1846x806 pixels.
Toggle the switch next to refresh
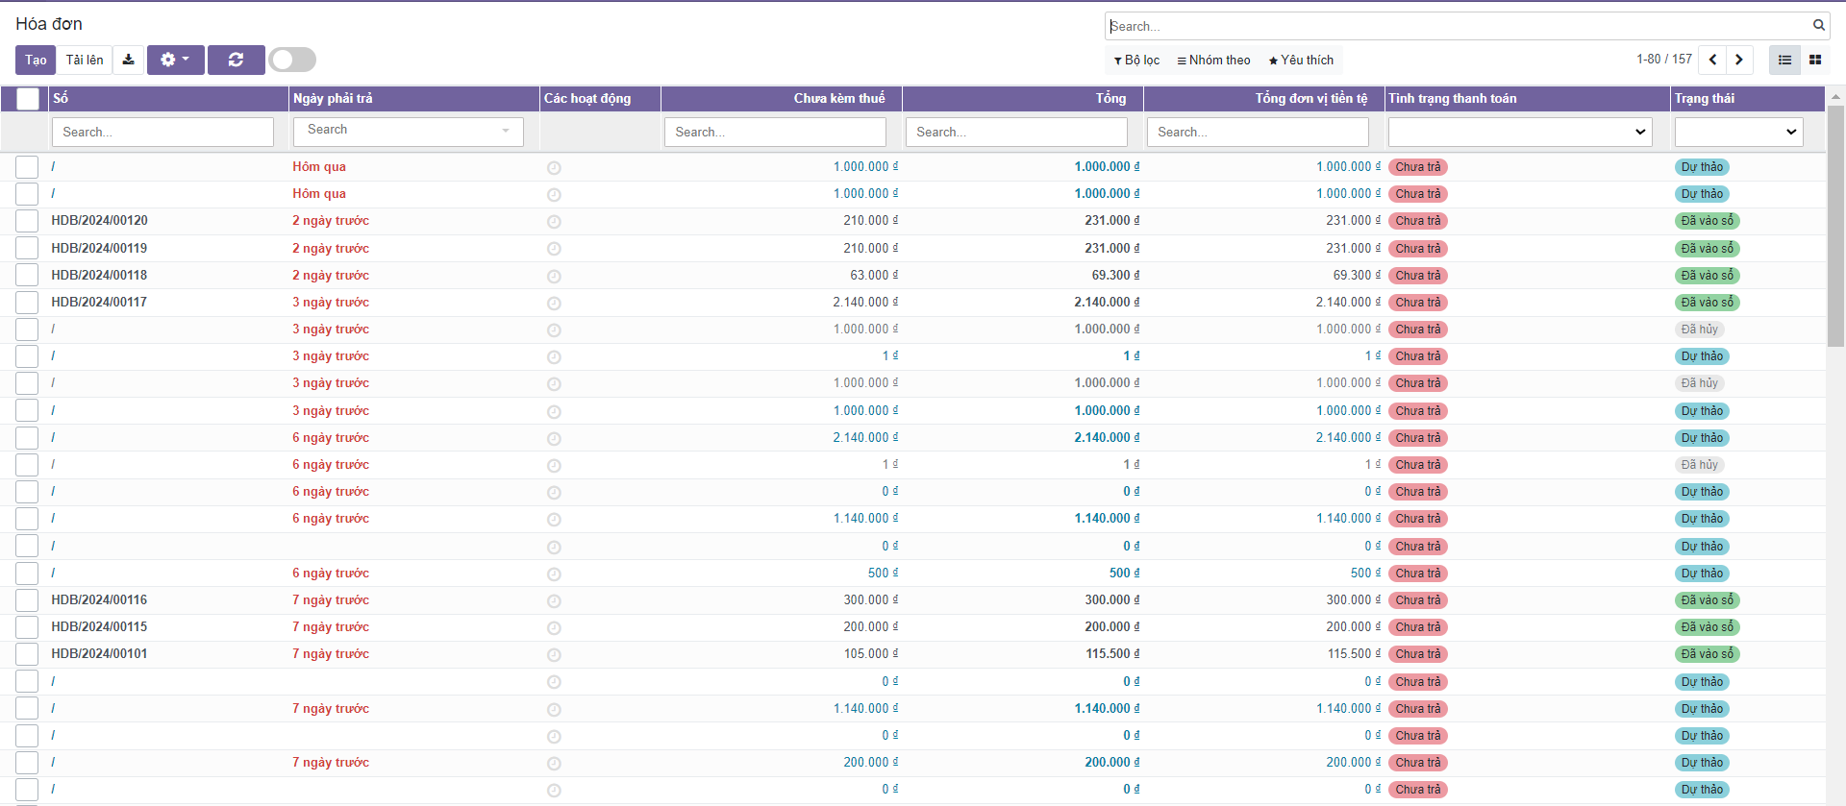(x=292, y=60)
